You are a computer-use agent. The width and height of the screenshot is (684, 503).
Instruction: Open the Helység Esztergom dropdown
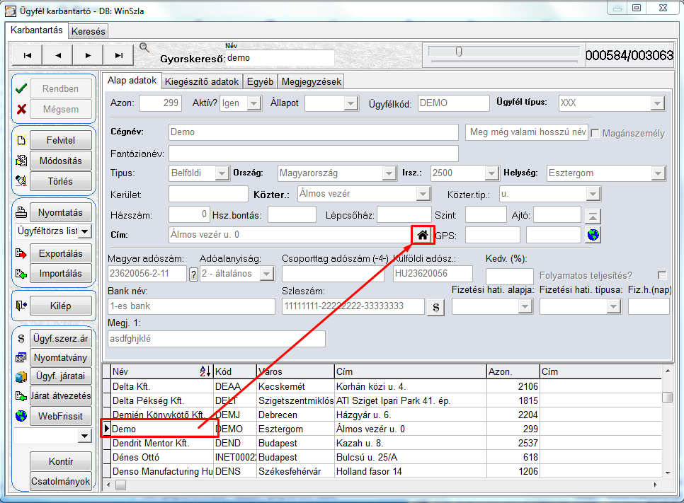(x=658, y=173)
